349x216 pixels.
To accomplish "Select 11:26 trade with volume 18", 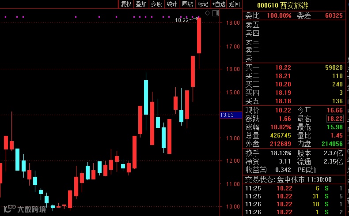I will click(x=294, y=204).
